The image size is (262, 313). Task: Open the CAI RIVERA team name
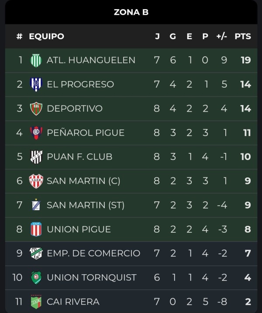[73, 302]
